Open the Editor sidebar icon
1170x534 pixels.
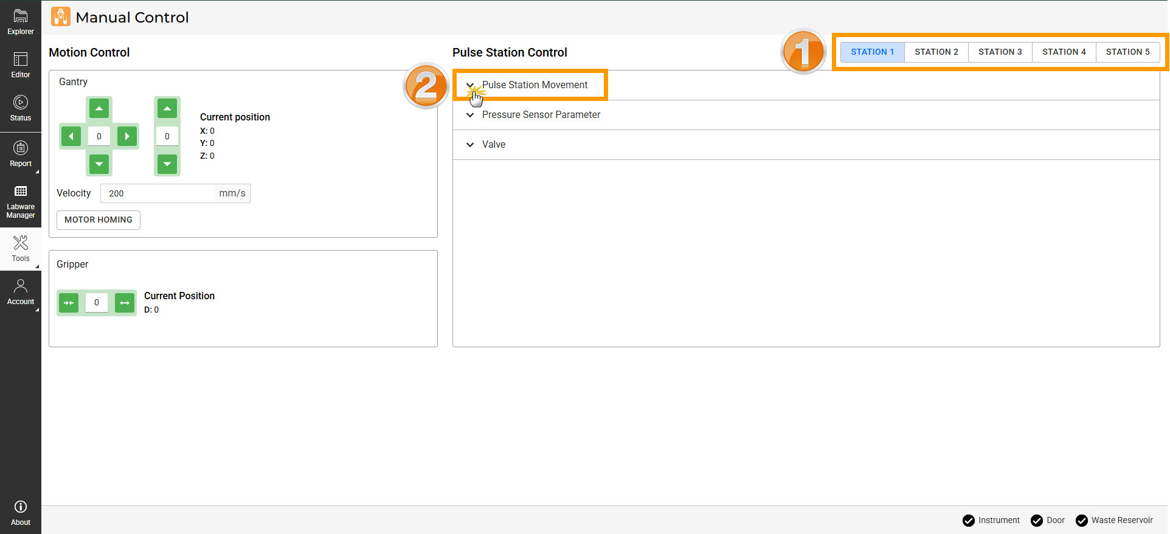[21, 65]
